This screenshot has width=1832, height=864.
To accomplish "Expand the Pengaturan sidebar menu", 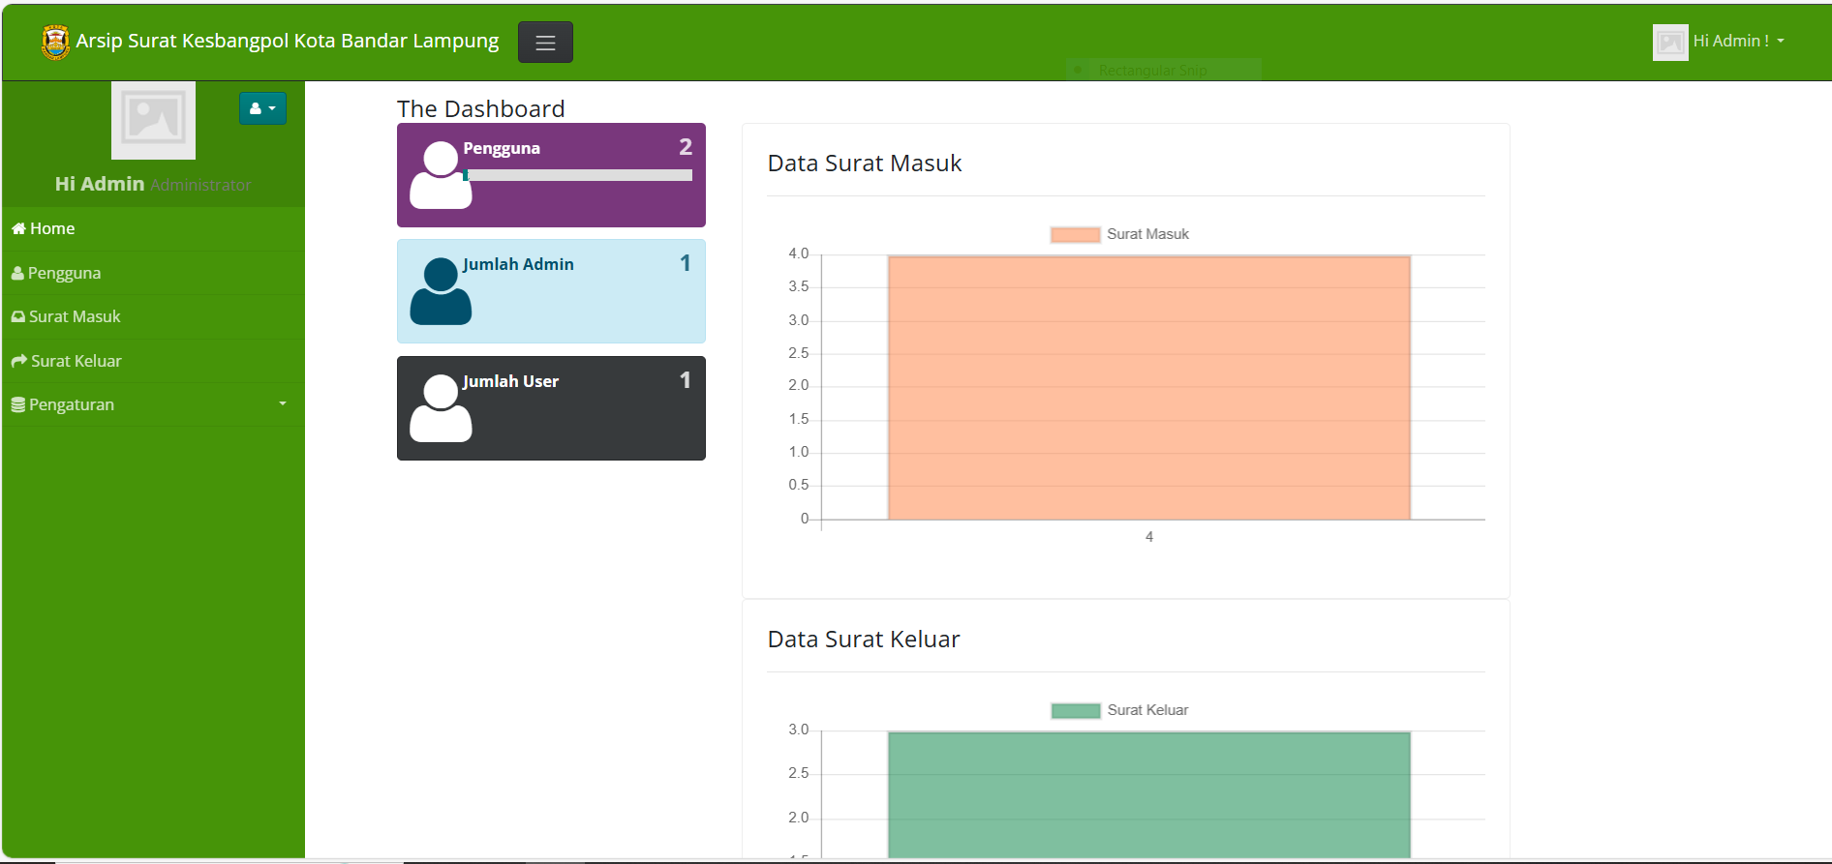I will [153, 404].
